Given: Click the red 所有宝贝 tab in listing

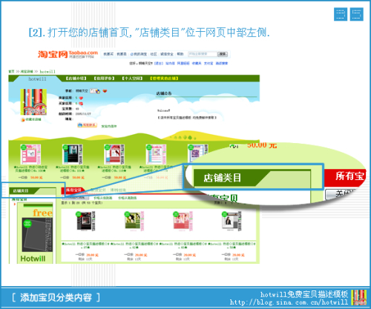Looking at the screenshot, I should coord(73,190).
